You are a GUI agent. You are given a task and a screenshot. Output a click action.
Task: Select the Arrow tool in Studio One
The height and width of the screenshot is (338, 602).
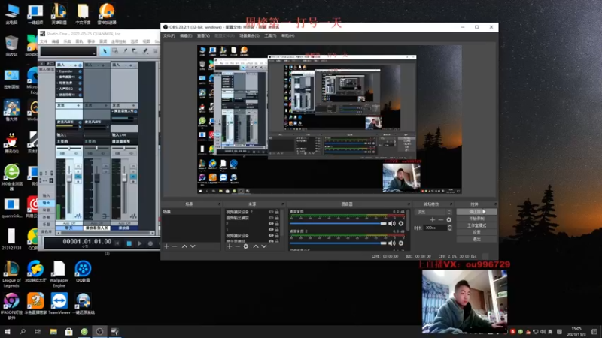105,50
